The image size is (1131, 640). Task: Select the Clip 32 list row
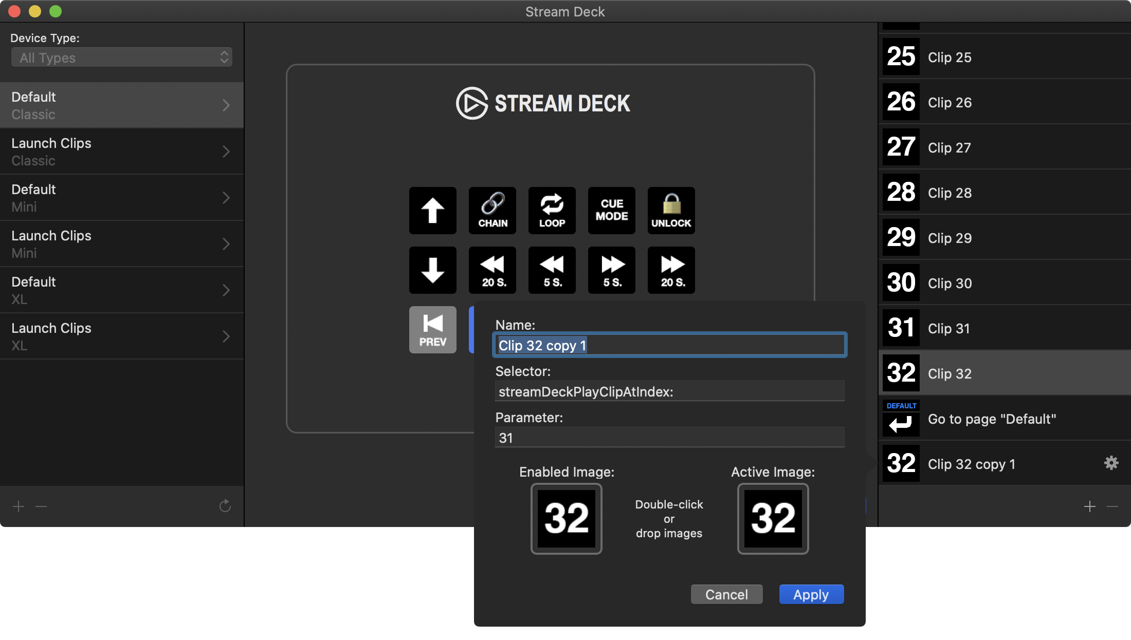pos(1005,373)
